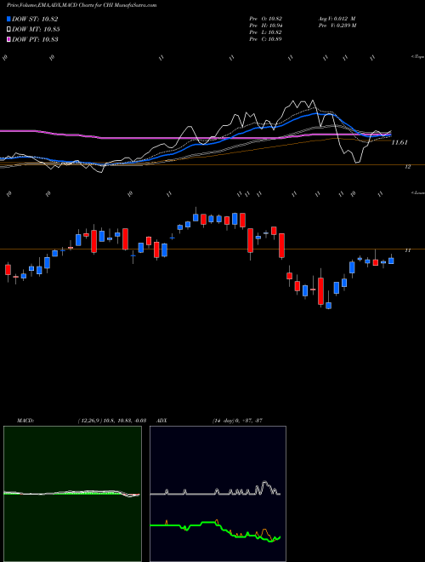Click the 'Pre O: 10.82' value

point(265,19)
